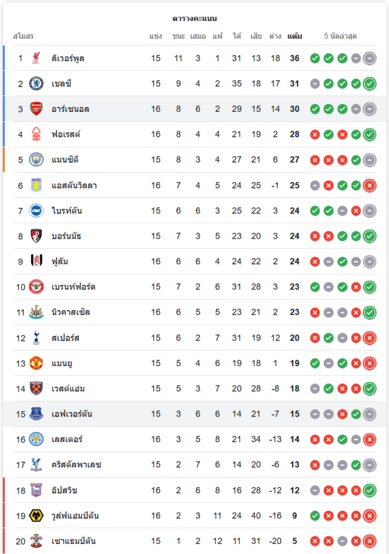Viewport: 389px width, 554px height.
Task: Select the อิปสวิช table row name
Action: [65, 490]
